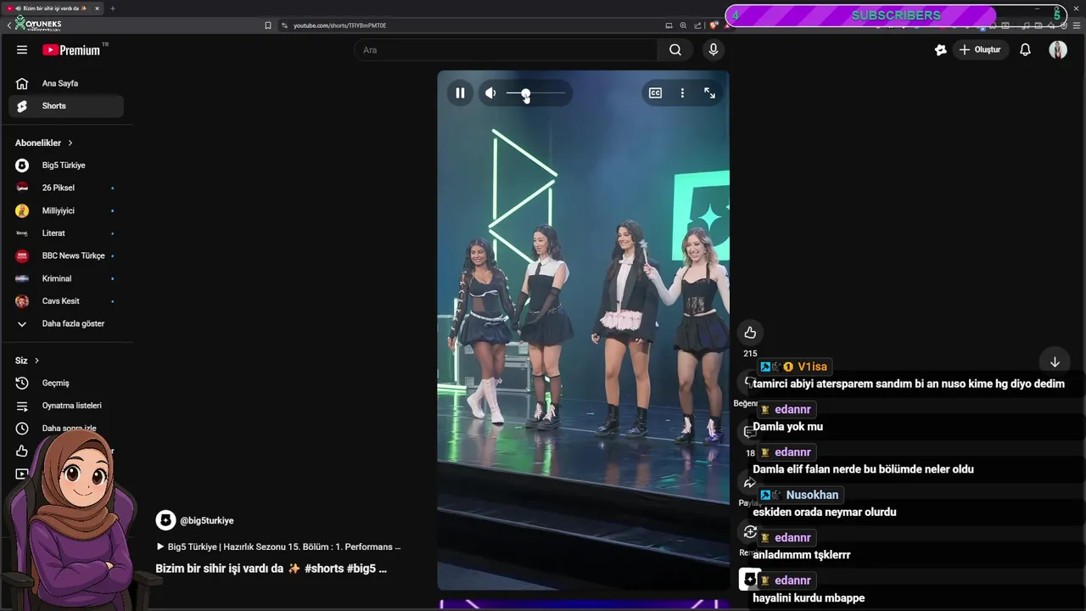Close the current browser tab

[x=97, y=8]
